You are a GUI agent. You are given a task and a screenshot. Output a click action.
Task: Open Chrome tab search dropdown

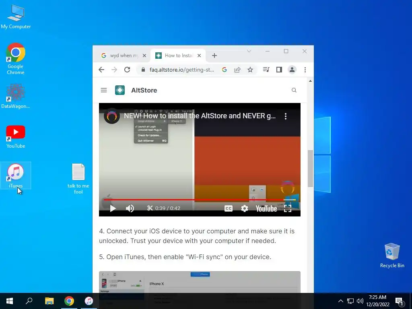click(249, 51)
